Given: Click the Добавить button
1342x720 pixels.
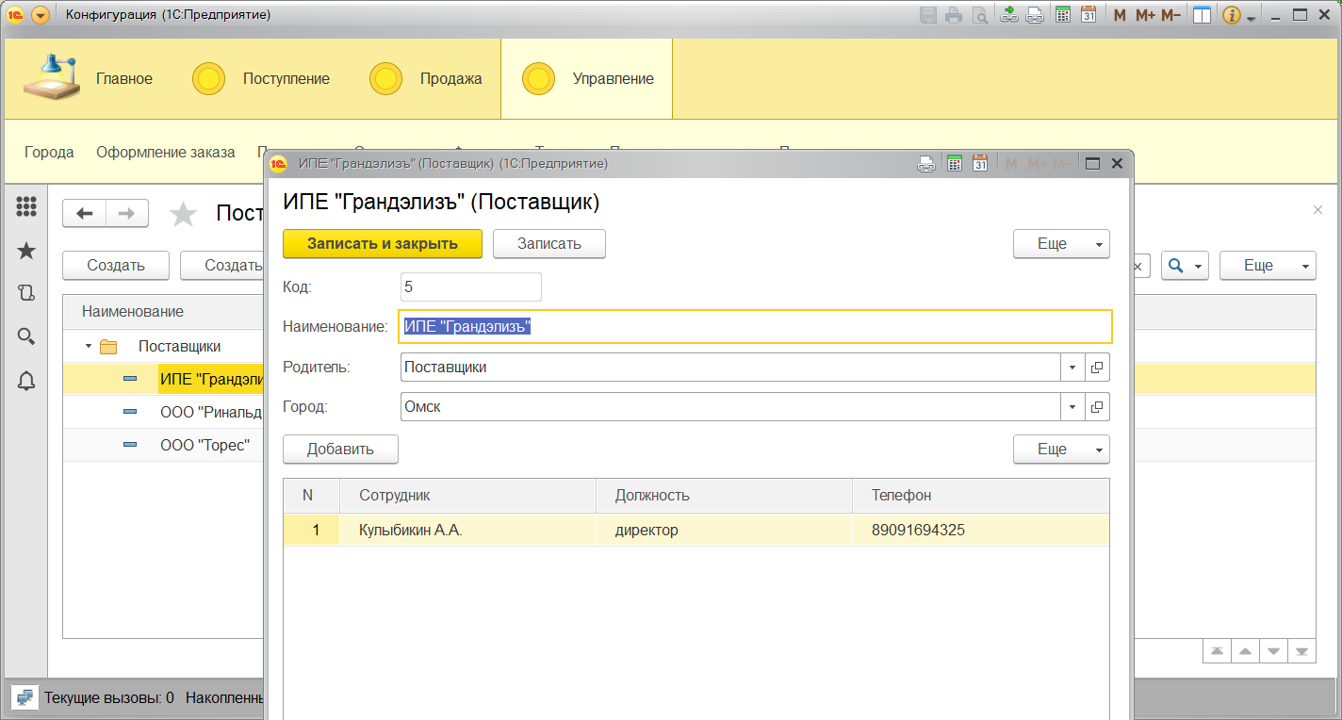Looking at the screenshot, I should [x=340, y=449].
